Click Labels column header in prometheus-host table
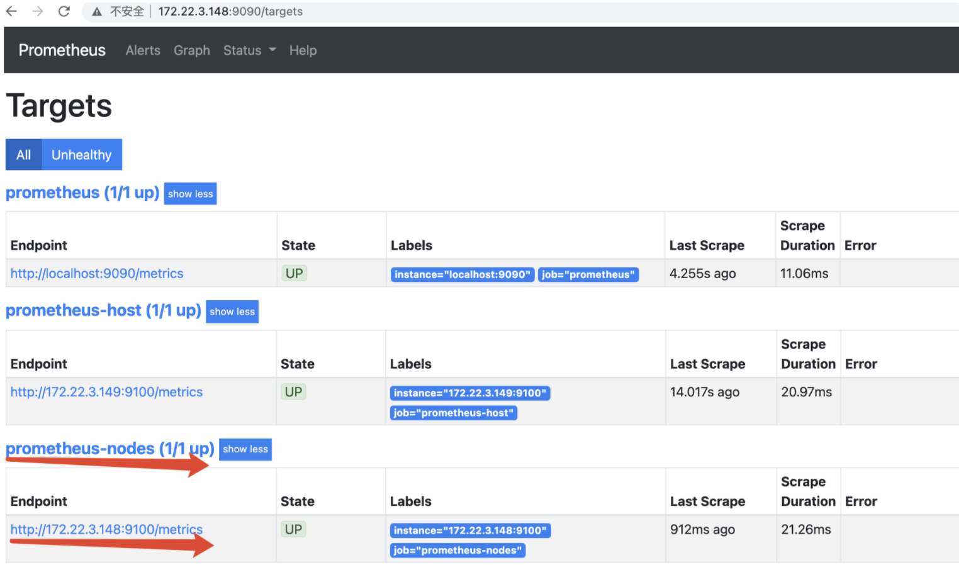Viewport: 959px width, 565px height. pyautogui.click(x=411, y=364)
